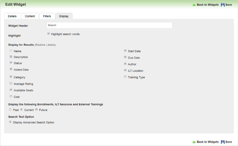Click the bottom Back to Widgets link
Image resolution: width=238 pixels, height=146 pixels.
tap(208, 142)
